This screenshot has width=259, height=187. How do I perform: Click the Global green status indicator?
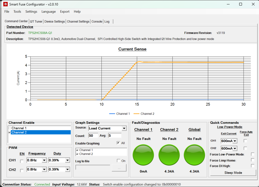click(194, 155)
